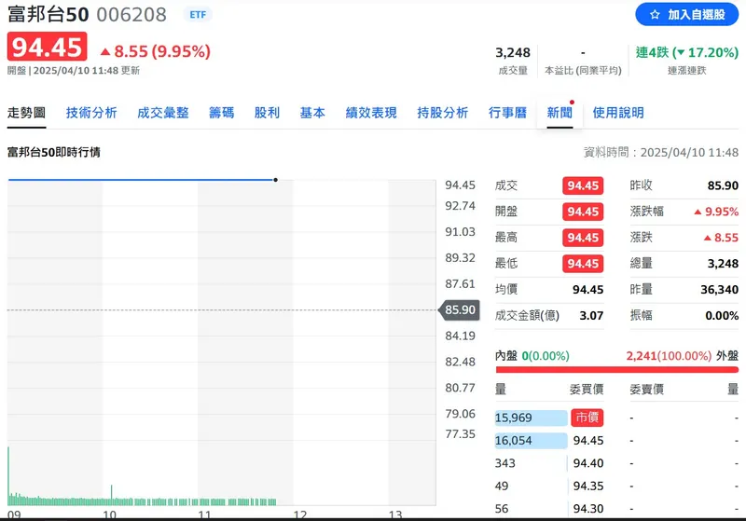The width and height of the screenshot is (746, 521).
Task: Click the 加入自選股 star button
Action: [686, 15]
